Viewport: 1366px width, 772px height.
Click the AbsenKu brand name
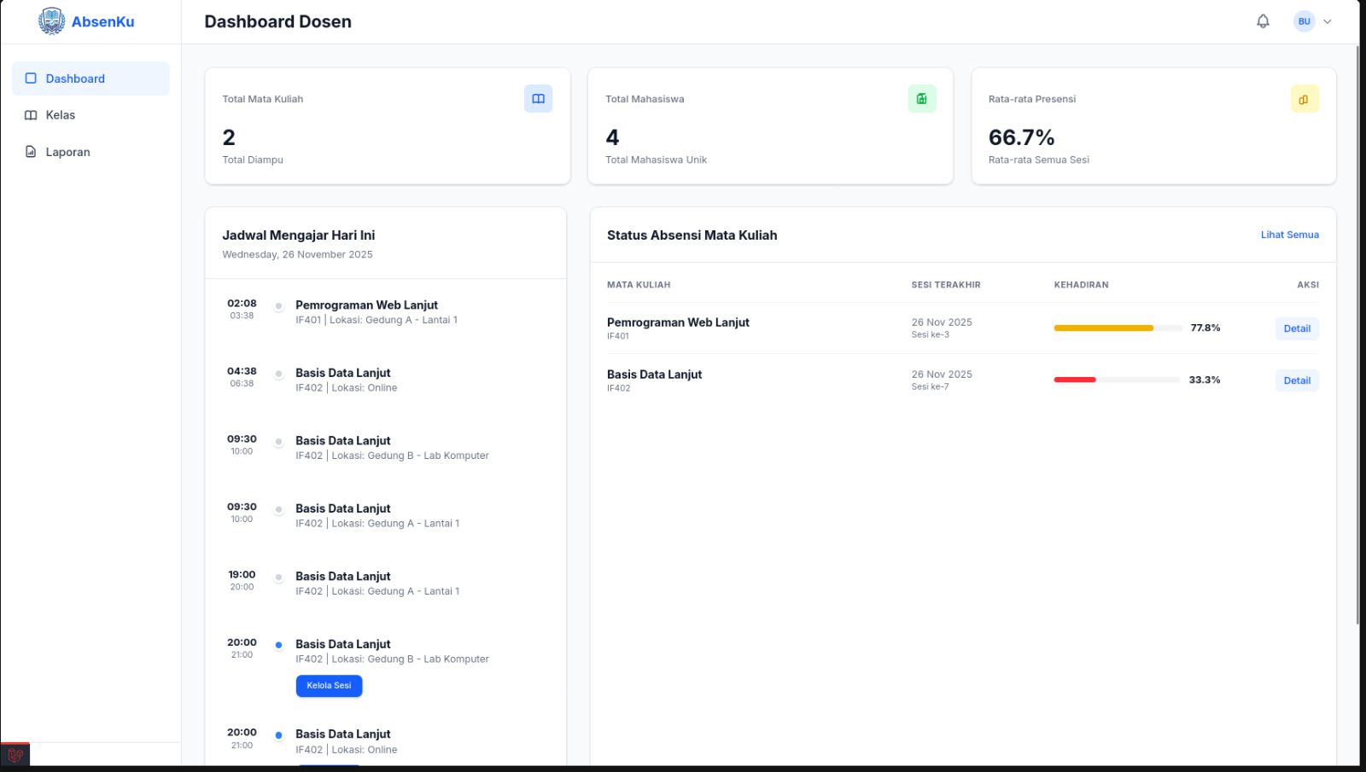[x=102, y=22]
